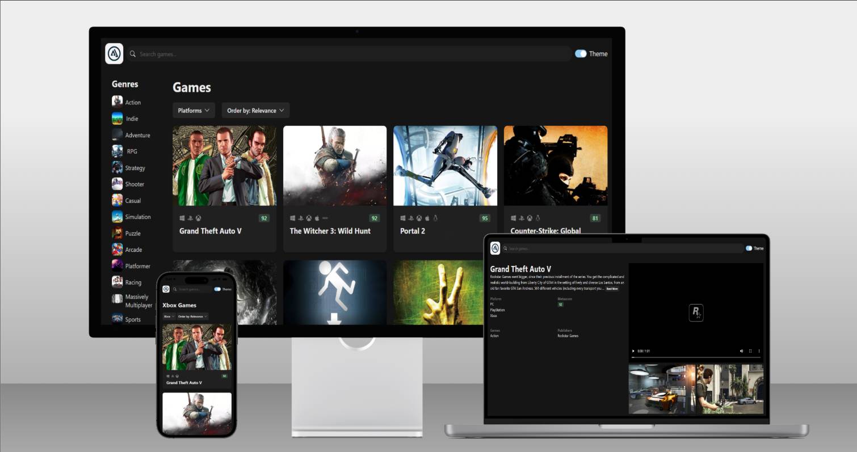Image resolution: width=857 pixels, height=452 pixels.
Task: Select Adventure in the Genres list
Action: [x=137, y=135]
